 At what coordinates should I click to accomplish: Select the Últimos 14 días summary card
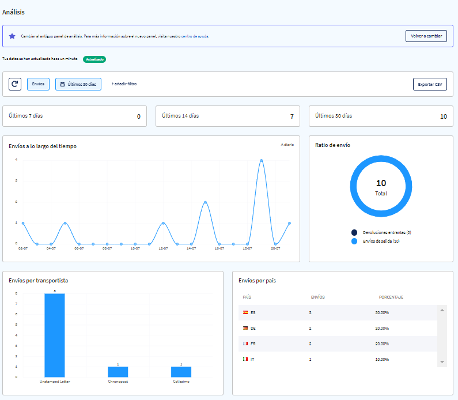(x=228, y=116)
